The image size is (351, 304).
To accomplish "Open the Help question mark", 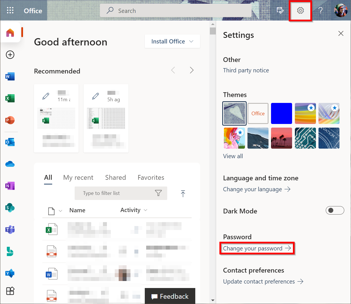I will tap(320, 11).
